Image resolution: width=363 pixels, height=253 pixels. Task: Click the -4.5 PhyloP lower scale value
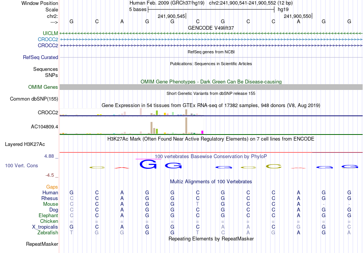click(50, 175)
